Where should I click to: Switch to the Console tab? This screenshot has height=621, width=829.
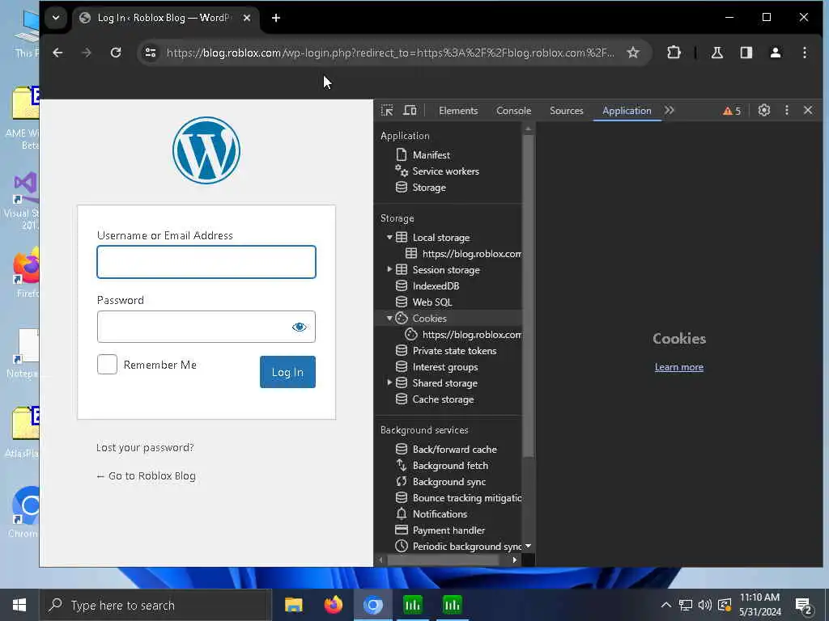[x=513, y=110]
